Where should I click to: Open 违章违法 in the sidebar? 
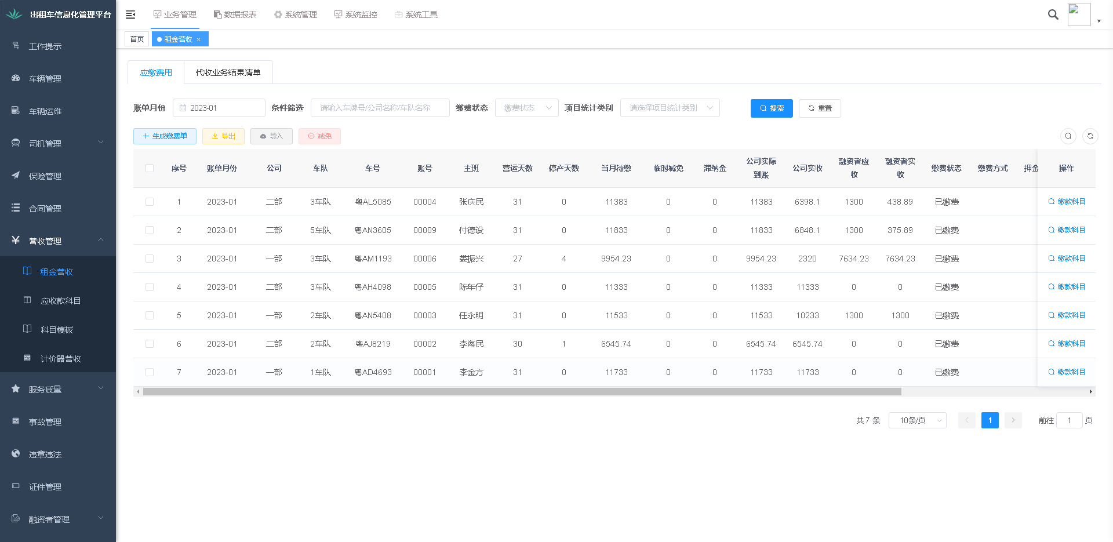click(45, 454)
